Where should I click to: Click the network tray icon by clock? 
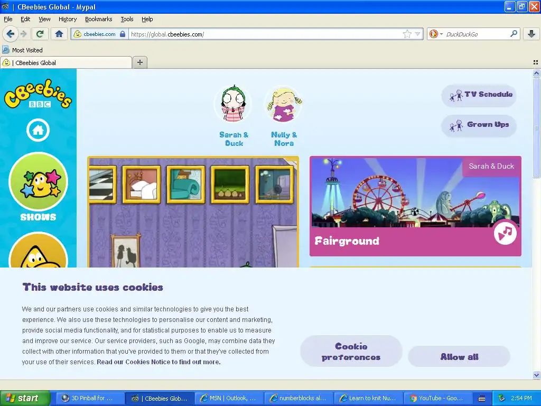pyautogui.click(x=502, y=398)
